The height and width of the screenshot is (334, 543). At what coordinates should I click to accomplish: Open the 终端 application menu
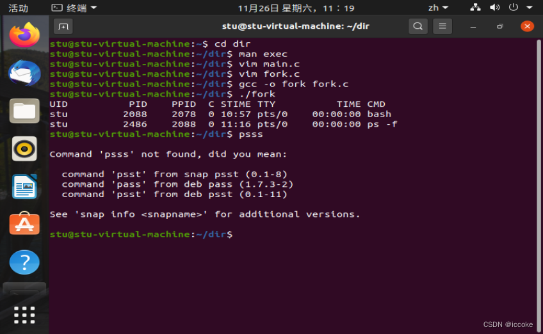coord(74,8)
